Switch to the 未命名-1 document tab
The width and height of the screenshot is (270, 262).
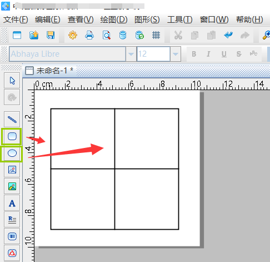pyautogui.click(x=49, y=71)
